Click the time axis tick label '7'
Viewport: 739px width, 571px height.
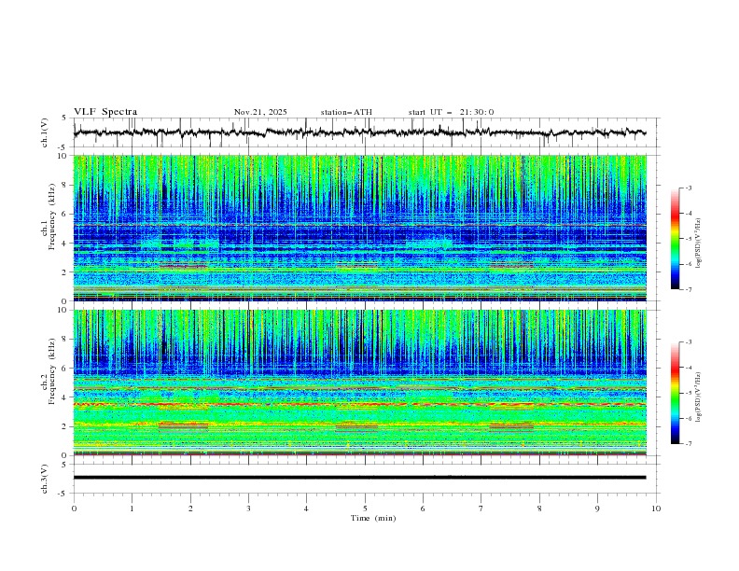tap(481, 508)
